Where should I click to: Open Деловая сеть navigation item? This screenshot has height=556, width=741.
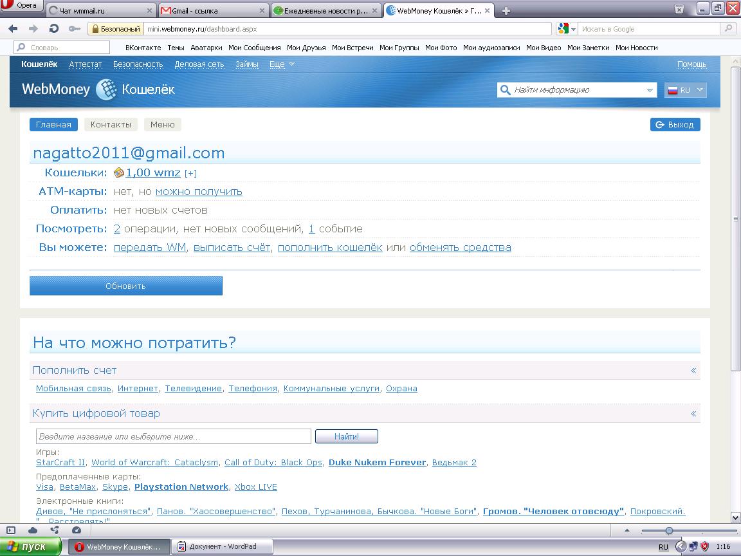pos(199,64)
